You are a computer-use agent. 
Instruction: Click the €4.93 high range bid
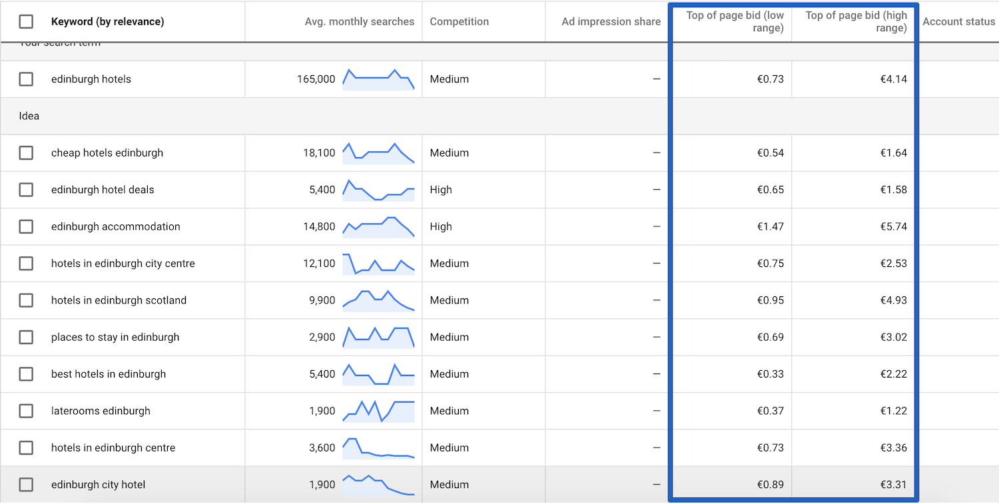coord(894,300)
